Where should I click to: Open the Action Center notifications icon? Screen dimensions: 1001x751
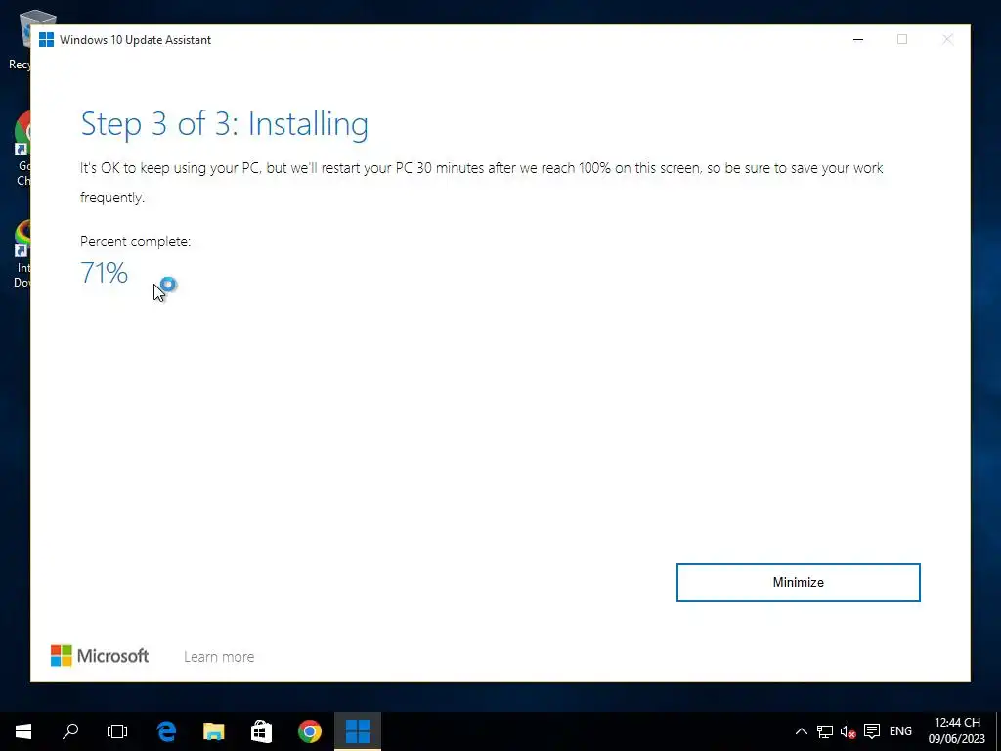(x=871, y=731)
